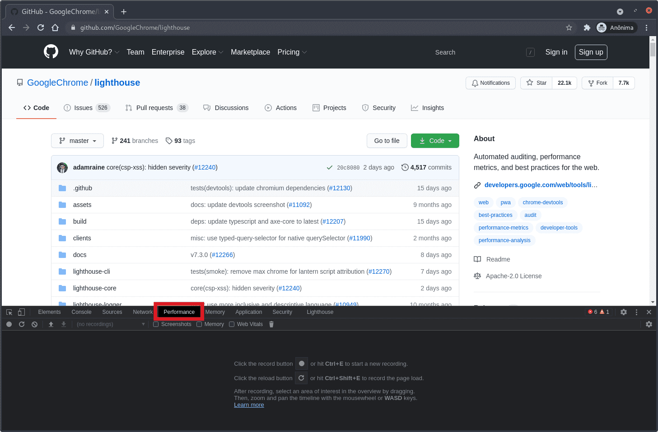Close the DevTools panel
Image resolution: width=658 pixels, height=432 pixels.
pyautogui.click(x=649, y=312)
